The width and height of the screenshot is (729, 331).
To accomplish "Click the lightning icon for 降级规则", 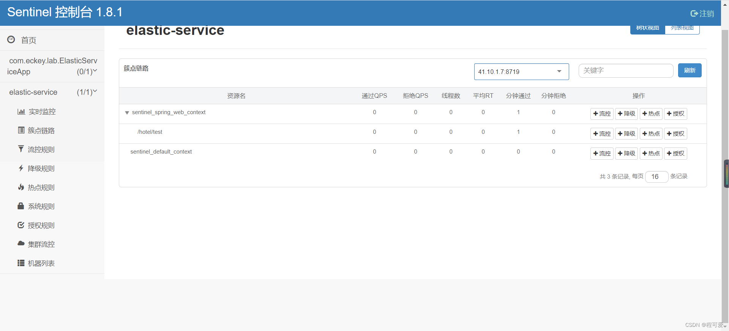I will [21, 168].
